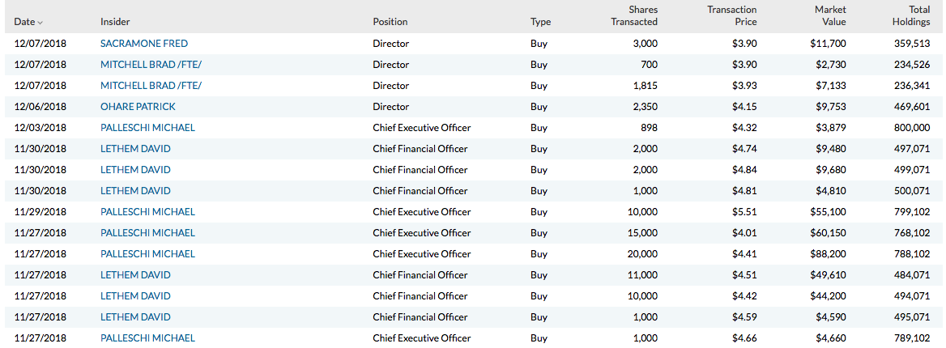946x348 pixels.
Task: Open PALLESCHI MICHAEL link dated 11/29/2018
Action: [x=147, y=212]
